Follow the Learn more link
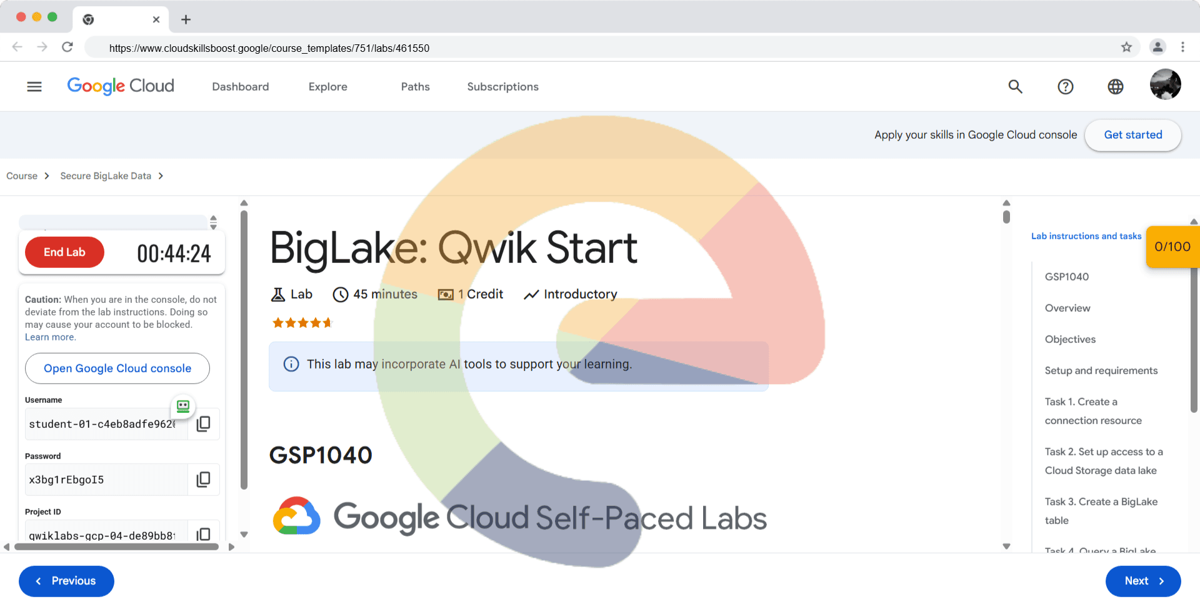The image size is (1200, 609). (x=50, y=337)
